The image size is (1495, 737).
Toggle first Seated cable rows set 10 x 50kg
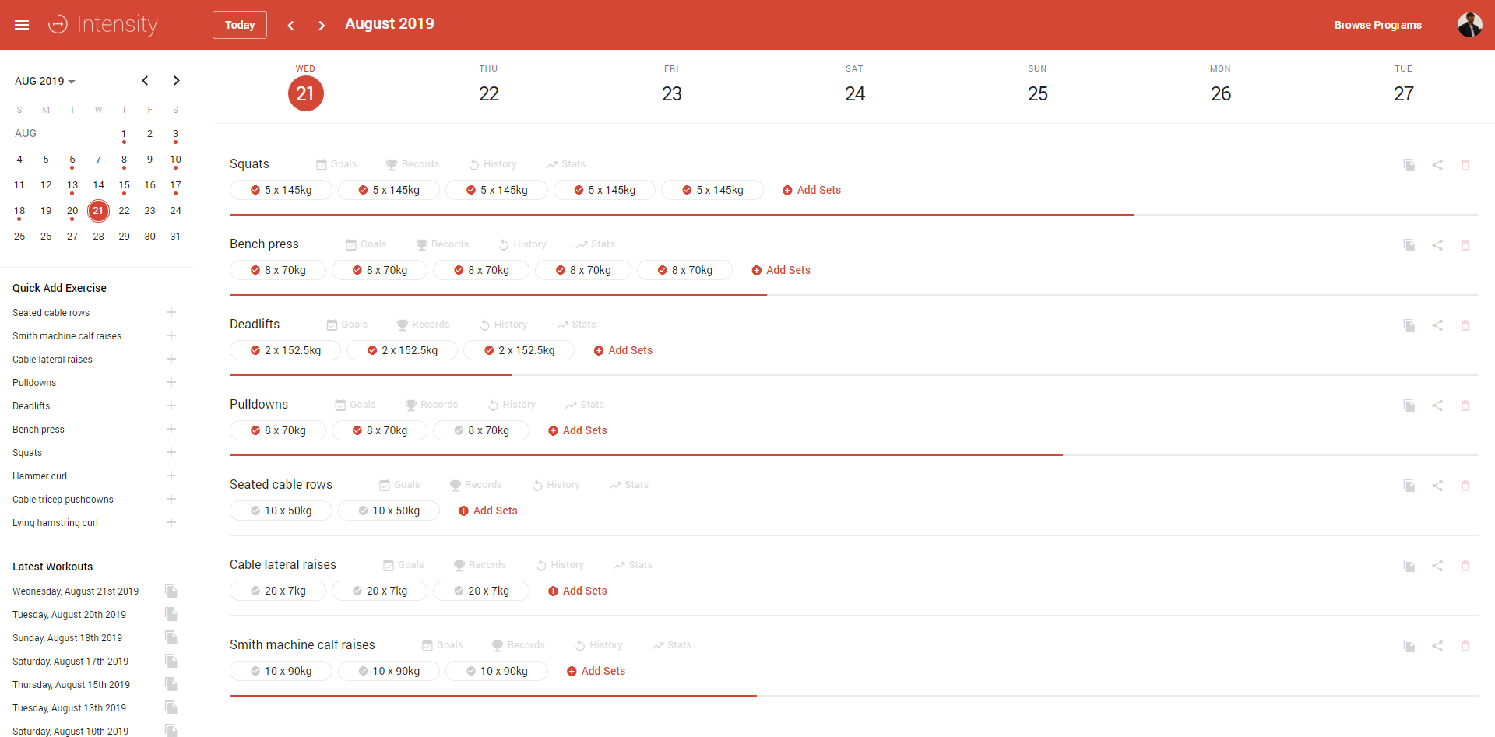coord(281,511)
